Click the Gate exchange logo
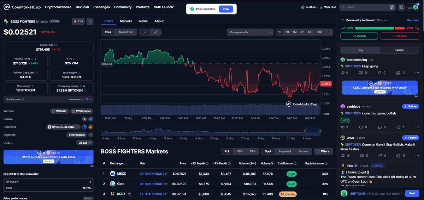 113,184
